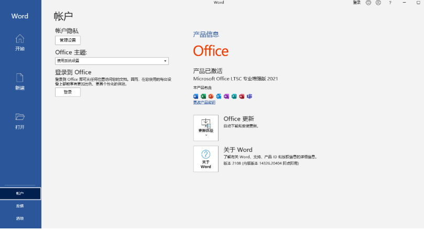Click the Teams app icon in product list
Viewport: 424px width, 230px height.
tap(249, 96)
